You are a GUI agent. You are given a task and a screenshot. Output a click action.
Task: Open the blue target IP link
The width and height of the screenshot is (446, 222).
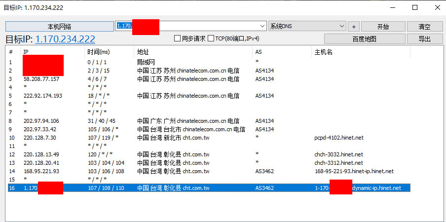(65, 39)
